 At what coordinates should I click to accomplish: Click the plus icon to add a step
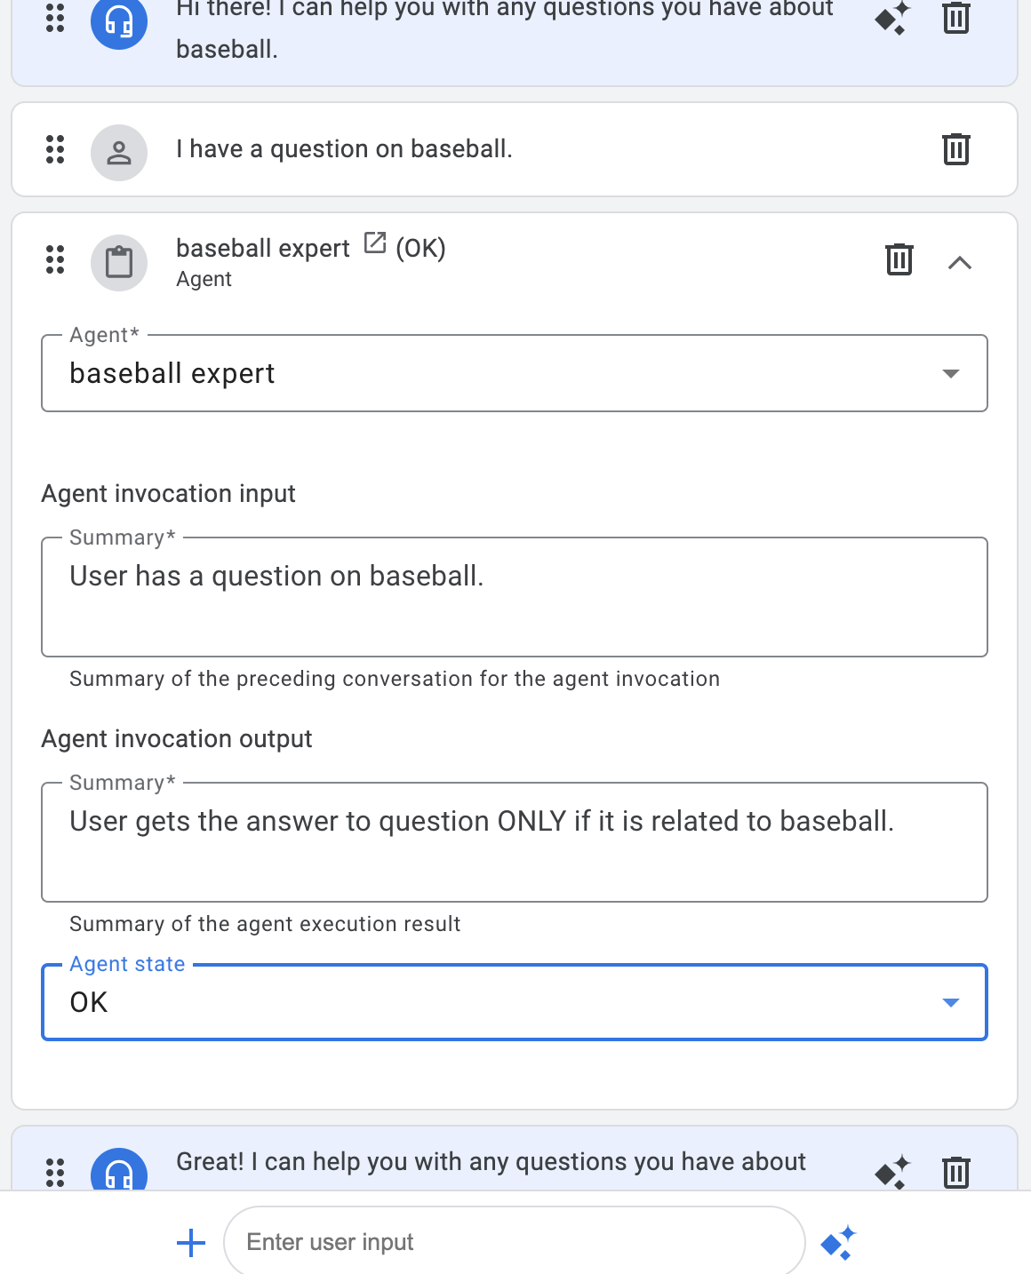tap(191, 1242)
